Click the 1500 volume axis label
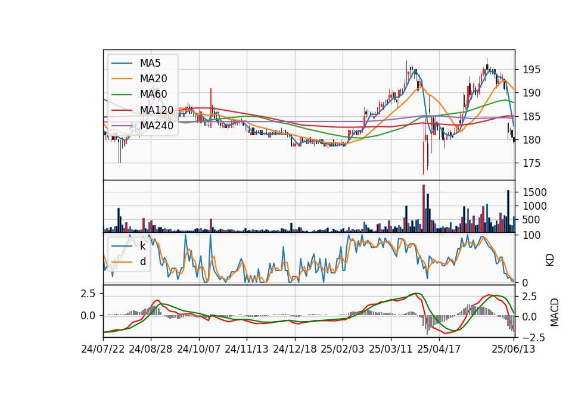 coord(535,192)
